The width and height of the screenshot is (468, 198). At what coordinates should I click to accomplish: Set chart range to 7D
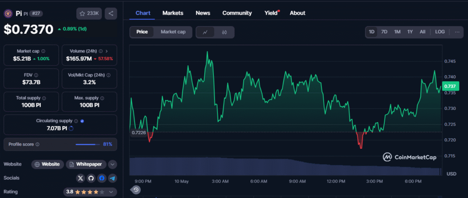[x=384, y=32]
